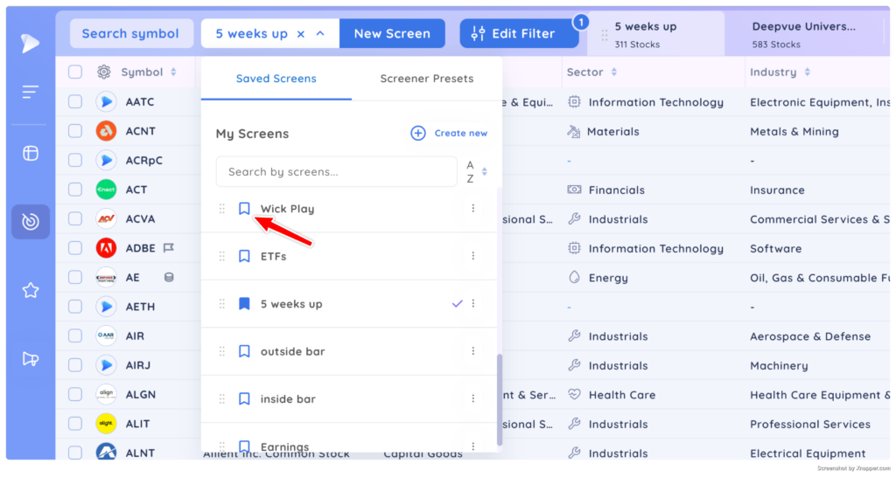Click the flag icon next to ADBE

(169, 248)
